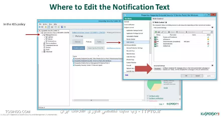Open the Help dropdown at bottom of Security Center
The height and width of the screenshot is (117, 221).
(161, 104)
